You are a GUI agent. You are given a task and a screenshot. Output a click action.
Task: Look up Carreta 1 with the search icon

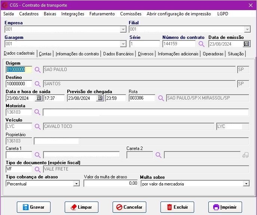tap(37, 155)
